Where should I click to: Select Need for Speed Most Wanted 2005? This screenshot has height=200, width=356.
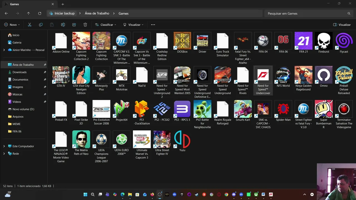click(182, 75)
